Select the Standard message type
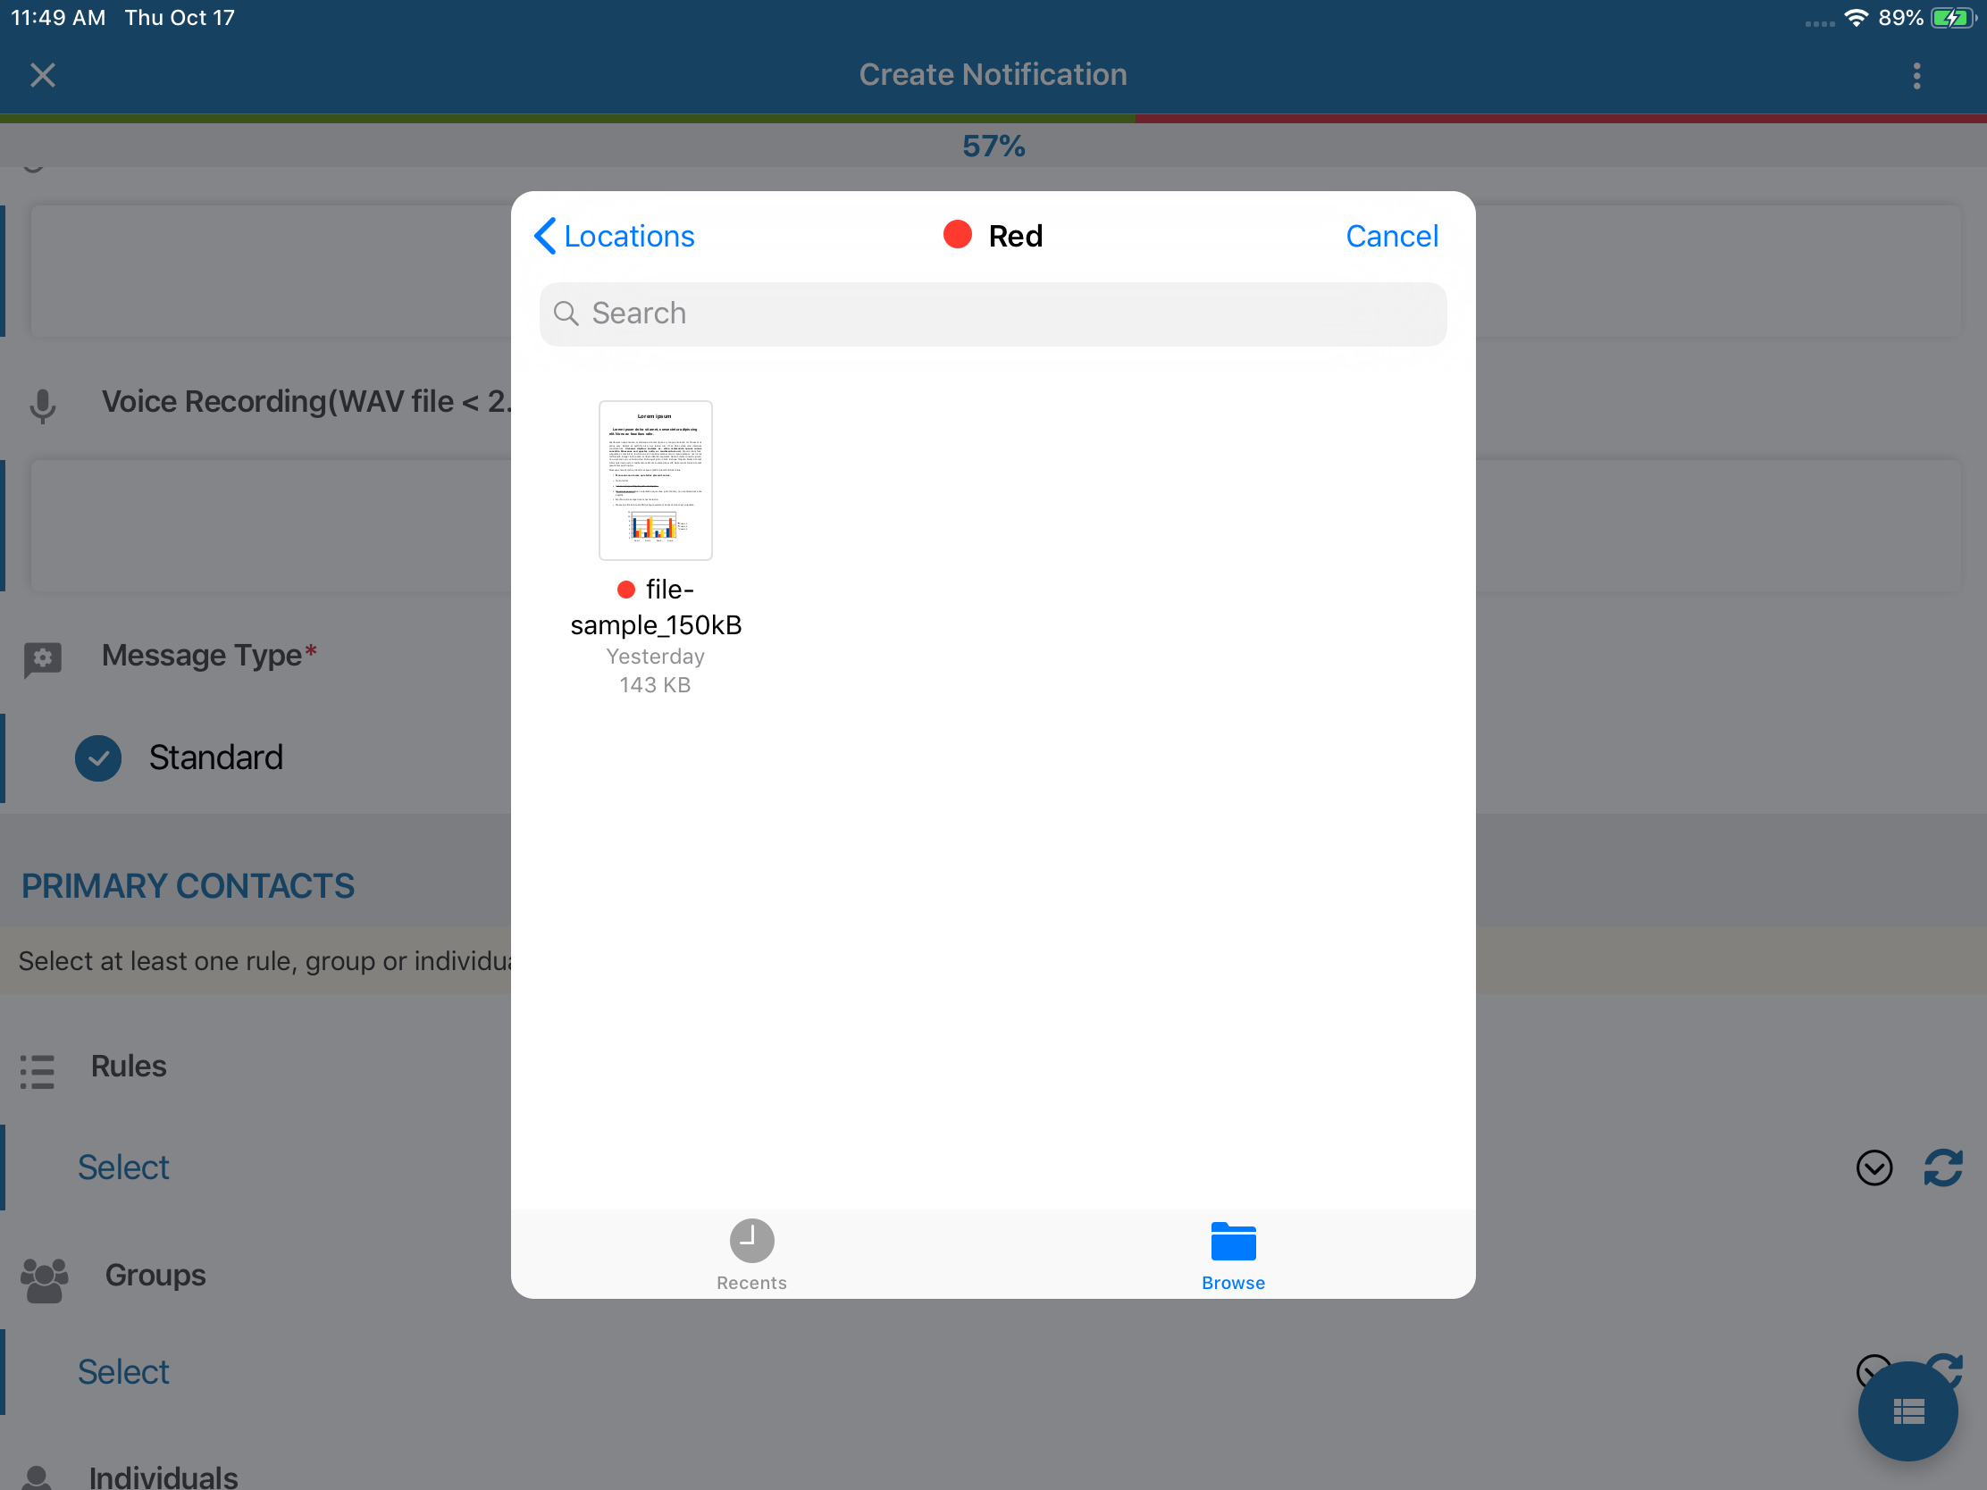The width and height of the screenshot is (1987, 1490). click(180, 758)
